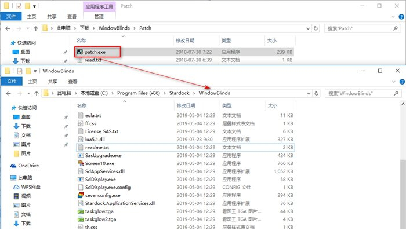Open help in Patch window
Image resolution: width=406 pixels, height=238 pixels.
(x=401, y=17)
